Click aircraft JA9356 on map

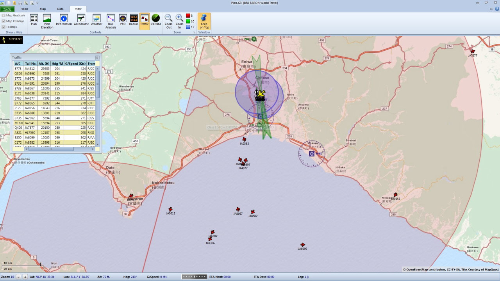(x=210, y=239)
